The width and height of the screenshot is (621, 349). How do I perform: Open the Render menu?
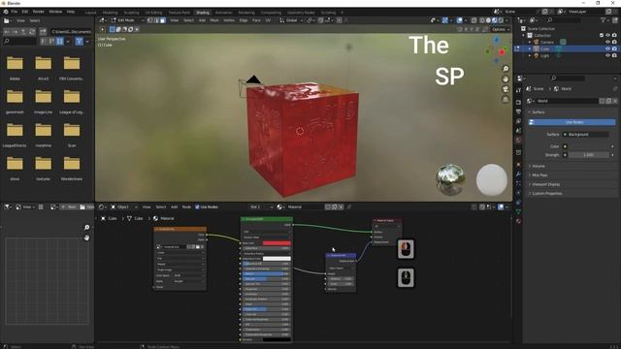(39, 12)
